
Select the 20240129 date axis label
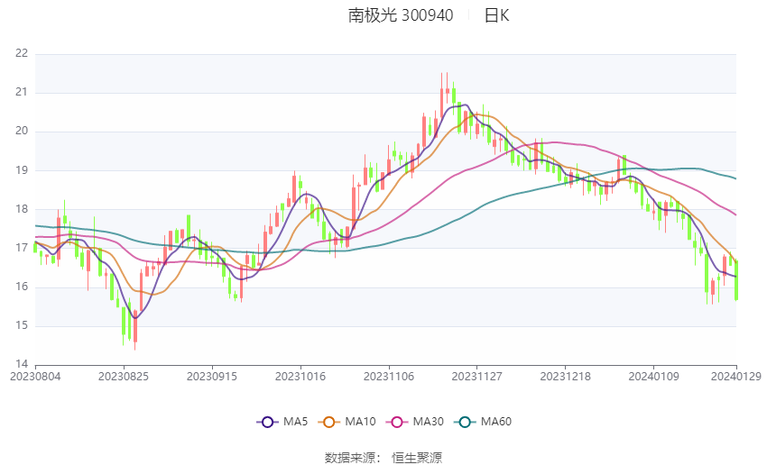click(736, 377)
